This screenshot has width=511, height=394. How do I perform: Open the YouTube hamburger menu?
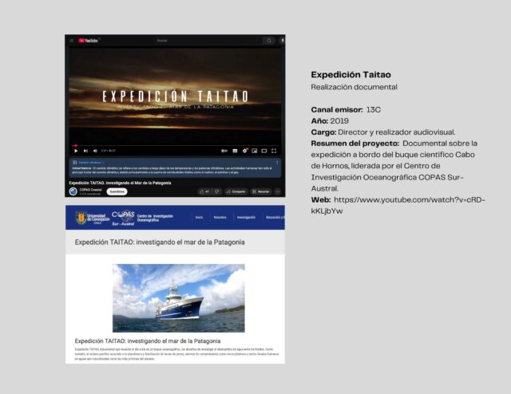(71, 40)
